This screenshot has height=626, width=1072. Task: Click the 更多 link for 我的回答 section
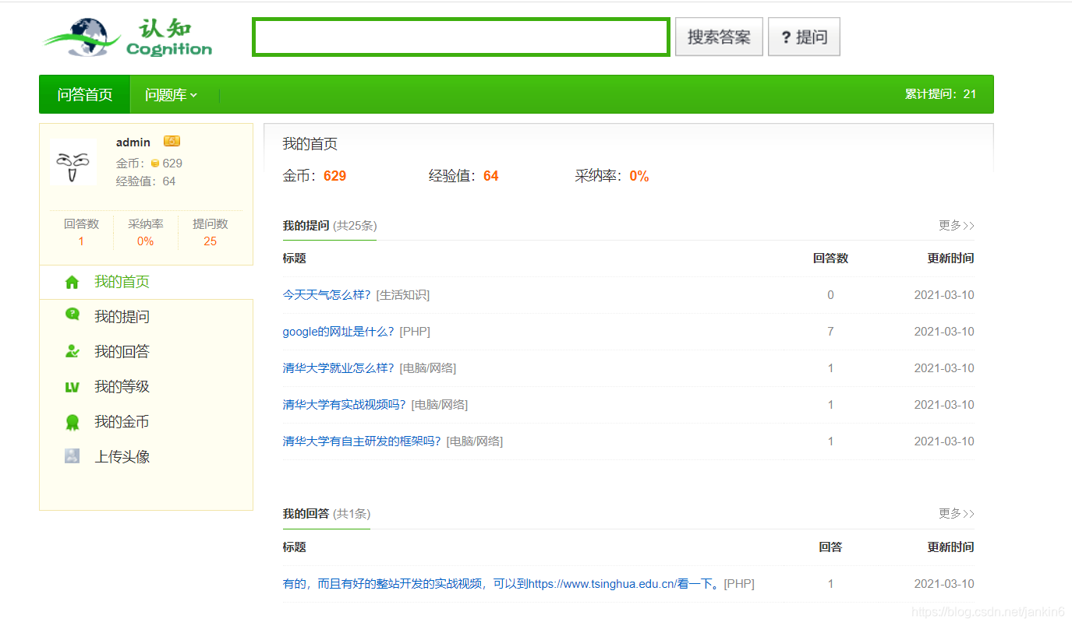click(x=957, y=514)
